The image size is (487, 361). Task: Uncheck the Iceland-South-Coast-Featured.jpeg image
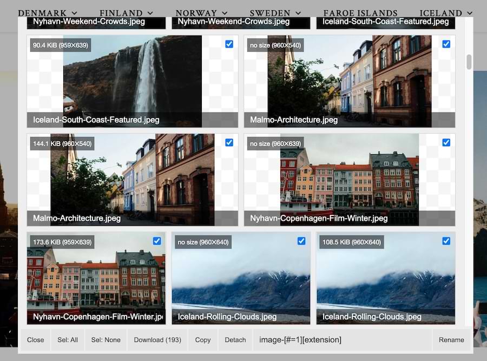[229, 44]
